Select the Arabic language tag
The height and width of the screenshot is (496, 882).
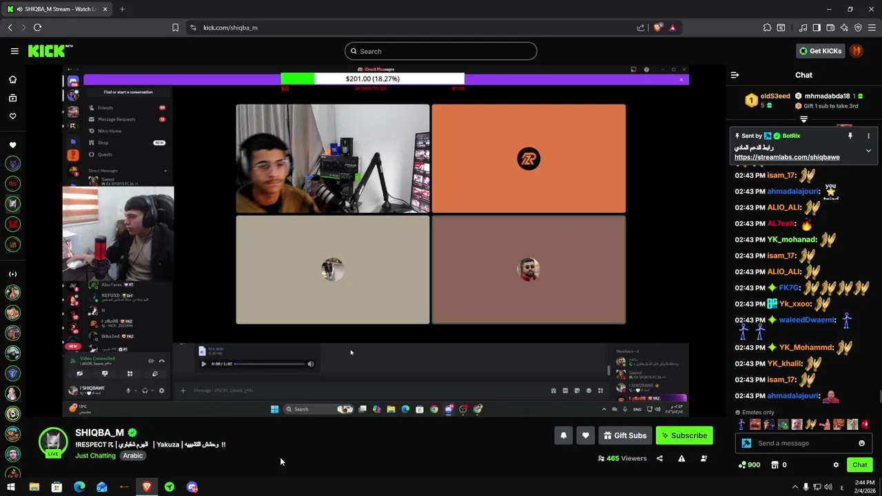point(133,455)
